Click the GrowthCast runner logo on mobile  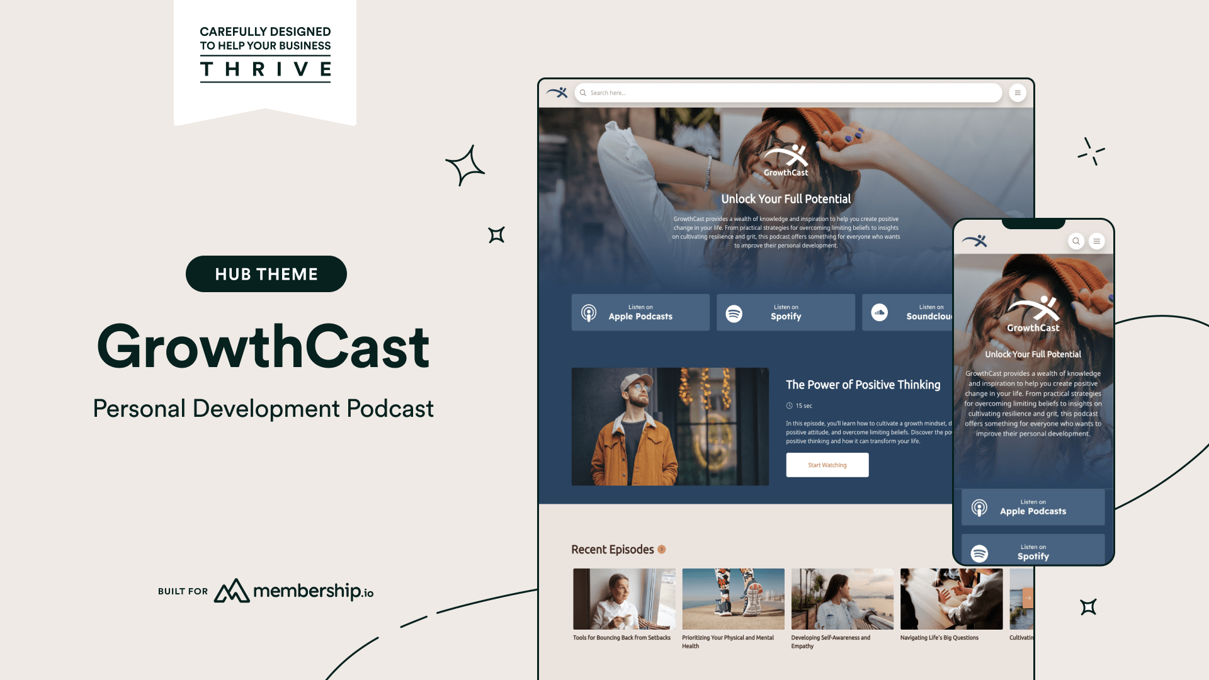coord(977,241)
